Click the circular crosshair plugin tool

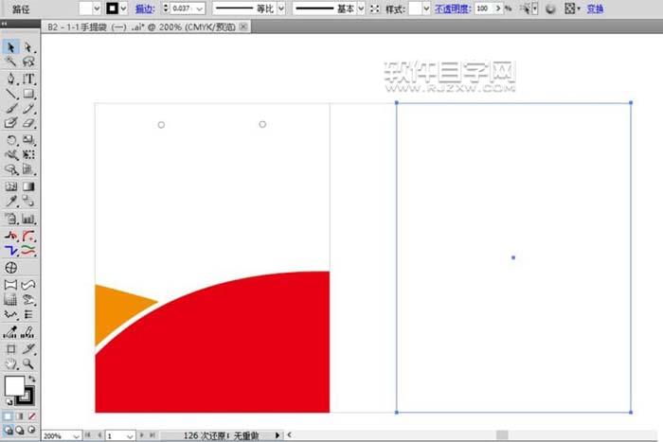[x=11, y=268]
